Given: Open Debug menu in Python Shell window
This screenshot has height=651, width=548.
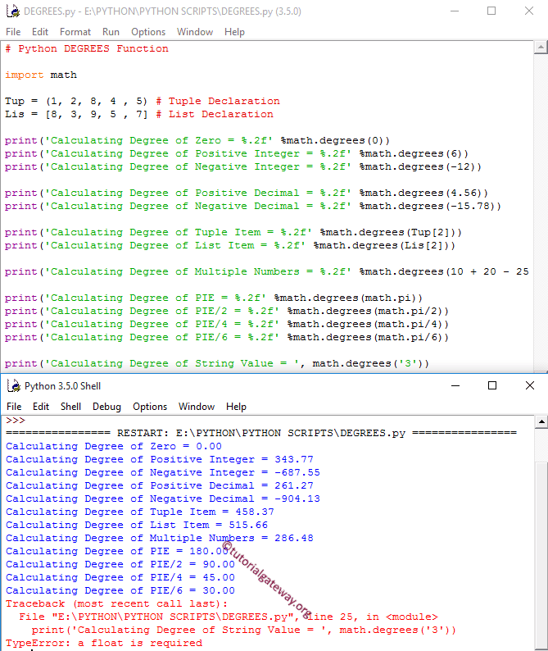Looking at the screenshot, I should [x=106, y=407].
